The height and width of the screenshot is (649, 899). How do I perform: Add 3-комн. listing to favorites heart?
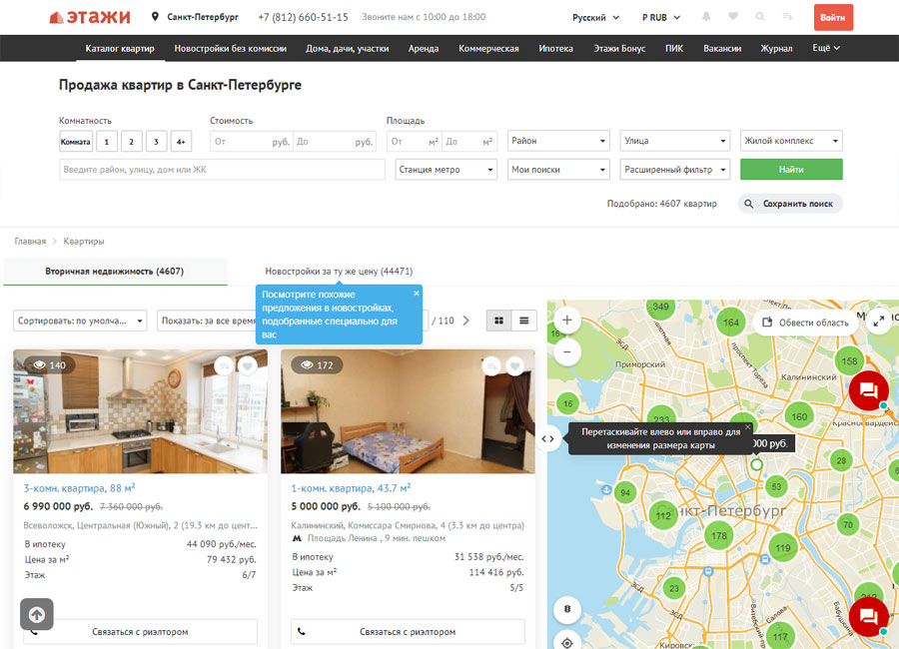pyautogui.click(x=247, y=365)
